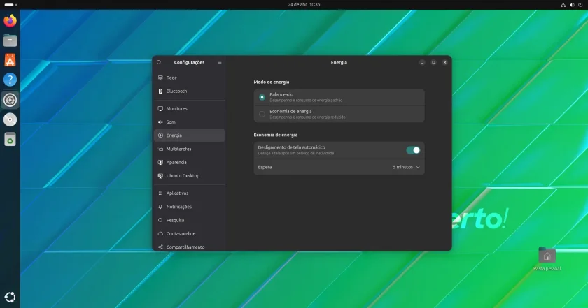Launch Ubuntu Software app center from dock
The image size is (588, 308).
(x=10, y=60)
